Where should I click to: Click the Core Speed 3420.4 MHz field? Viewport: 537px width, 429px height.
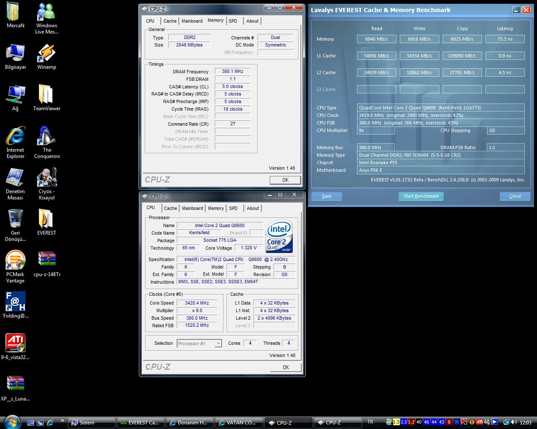197,303
